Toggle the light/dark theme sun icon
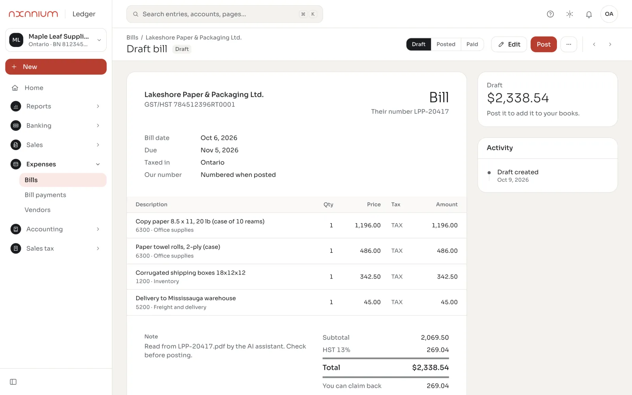 [570, 14]
